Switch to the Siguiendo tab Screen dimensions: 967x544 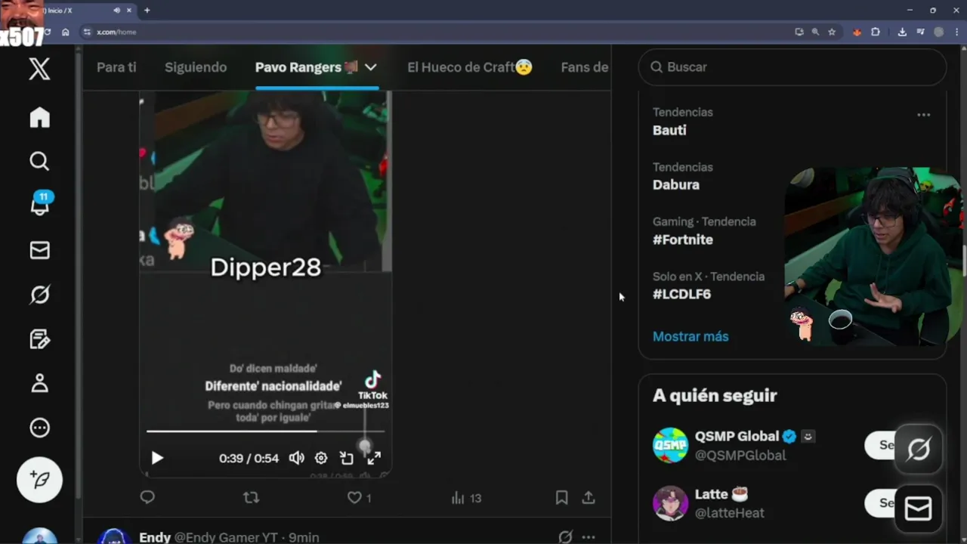pos(196,67)
